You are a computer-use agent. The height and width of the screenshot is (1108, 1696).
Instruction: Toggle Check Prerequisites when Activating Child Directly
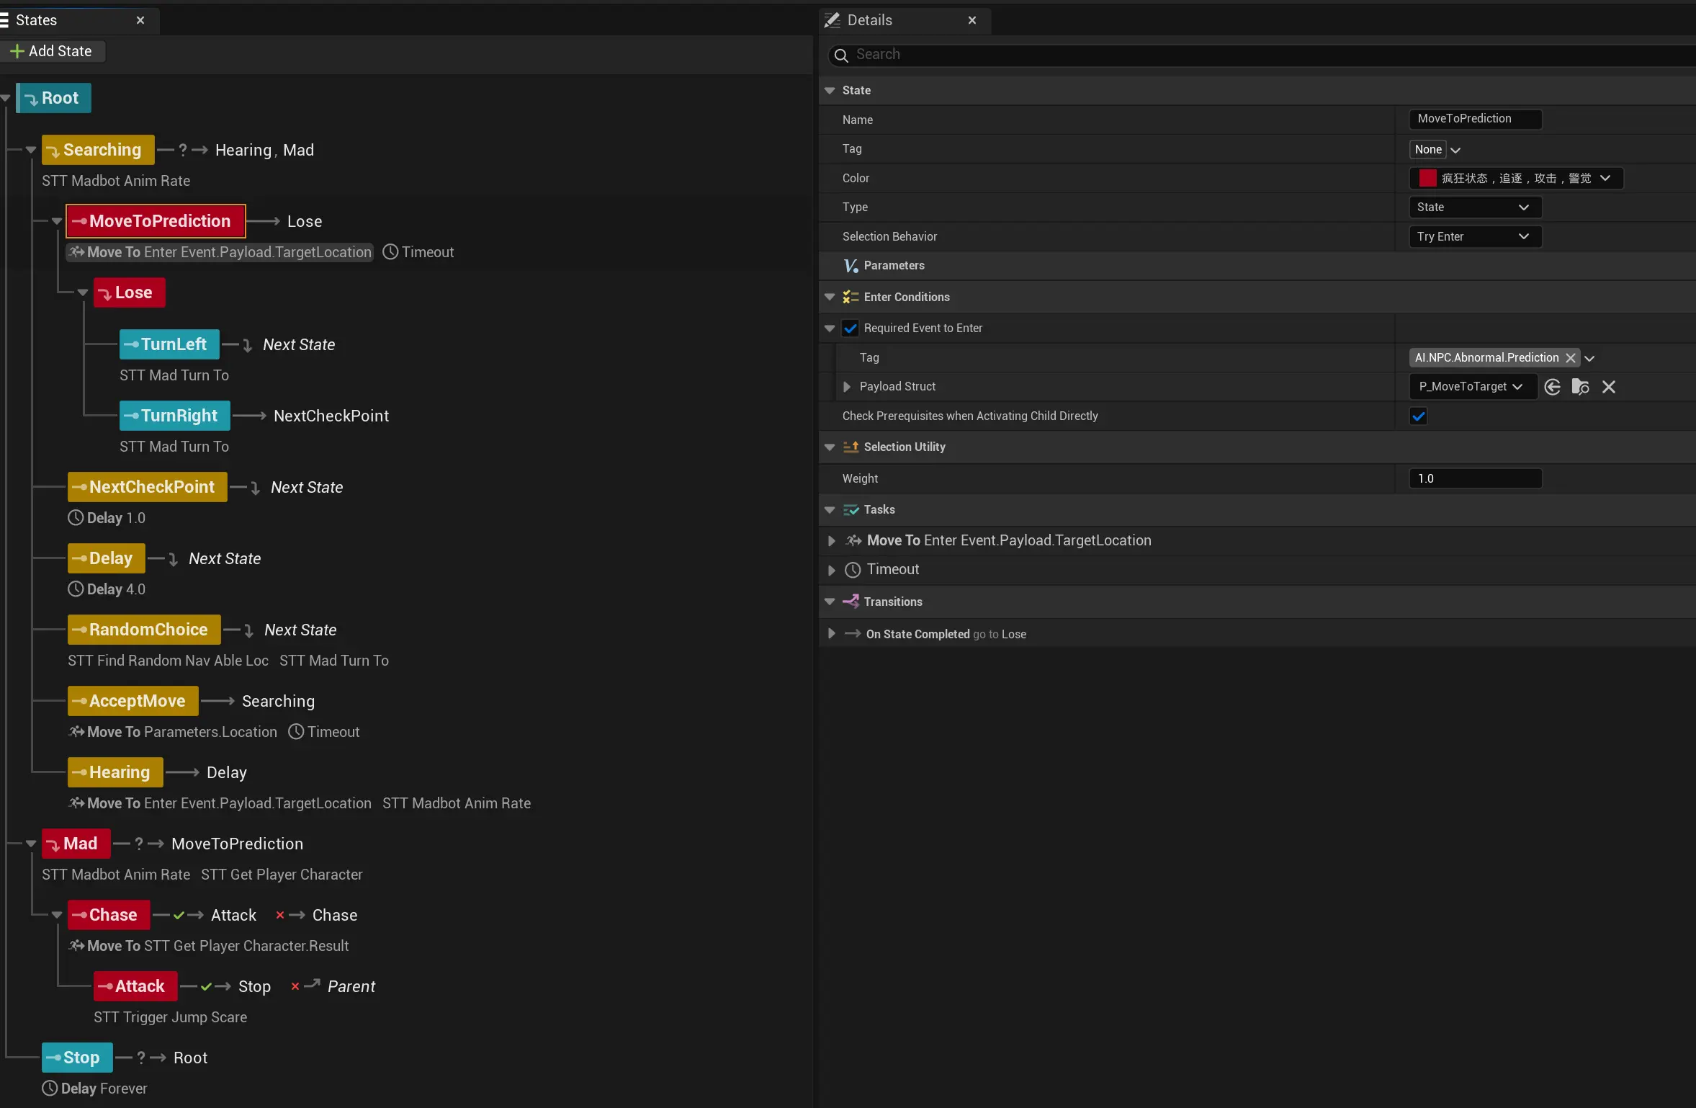1418,416
